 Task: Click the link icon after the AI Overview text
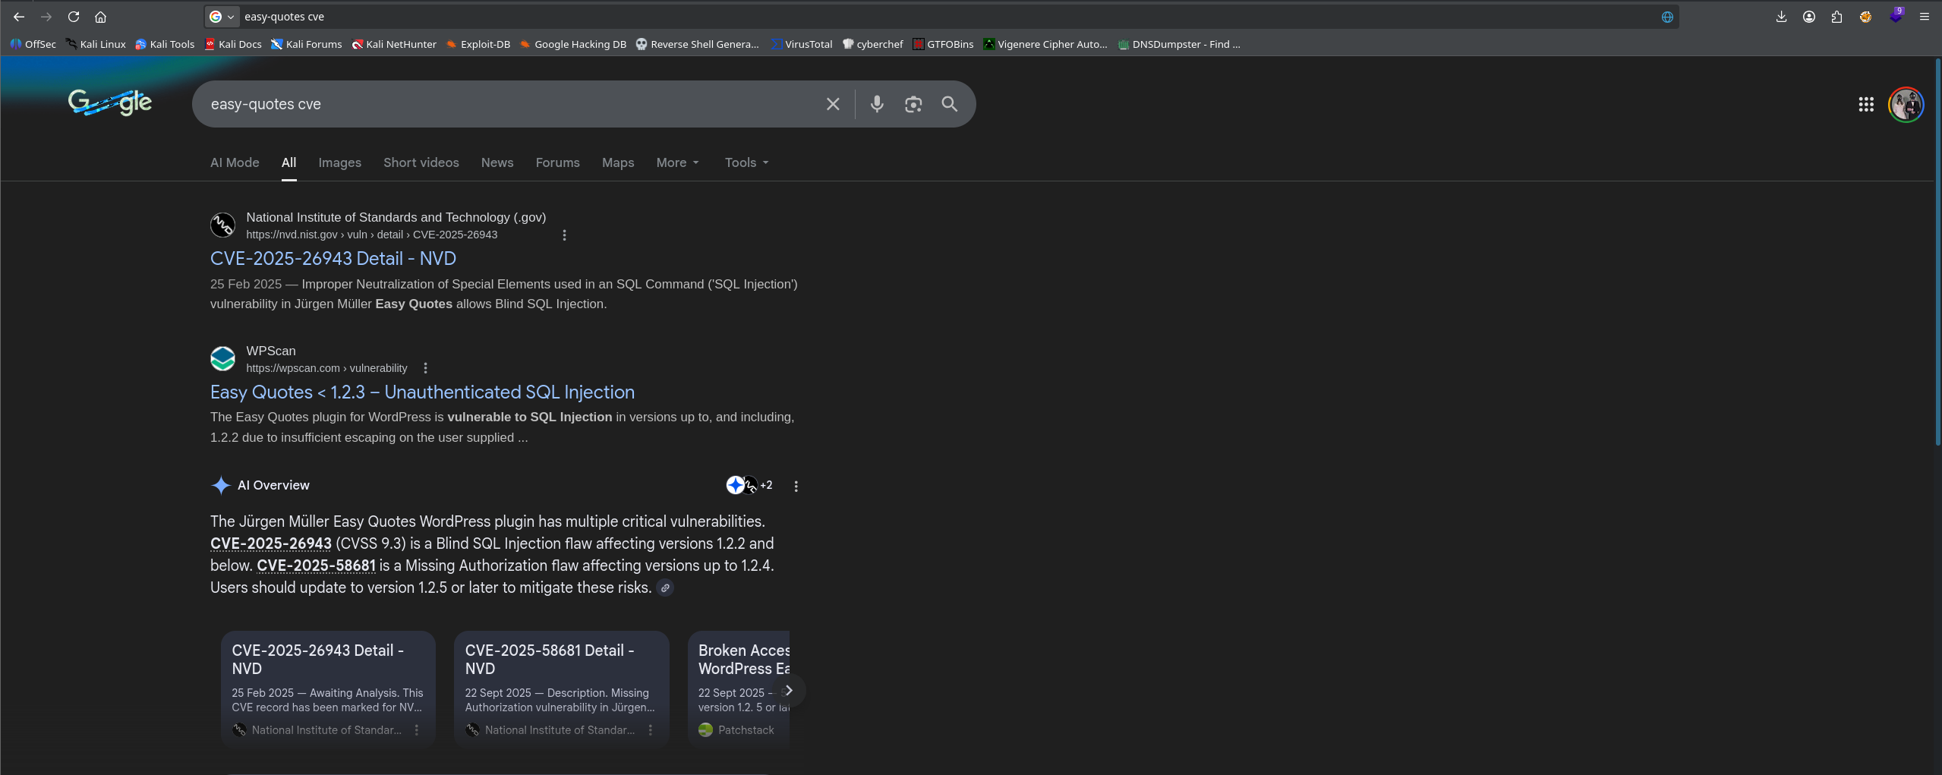click(x=665, y=588)
